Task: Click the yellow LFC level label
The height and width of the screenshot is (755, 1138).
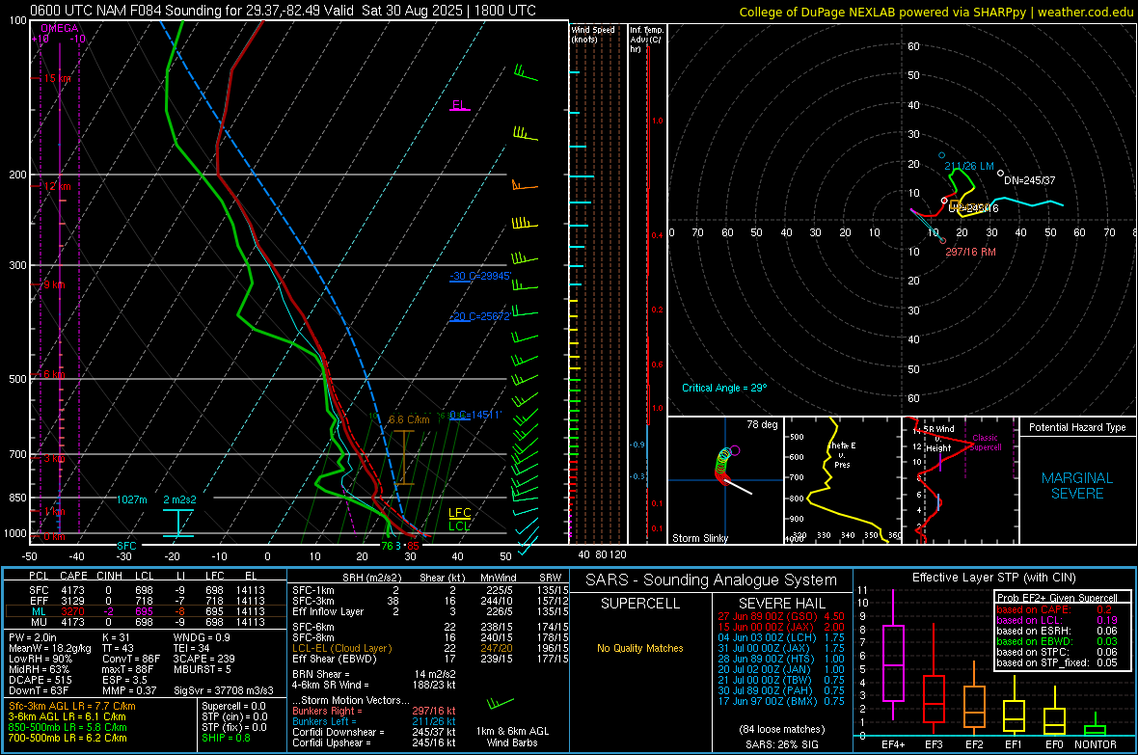Action: (x=459, y=513)
